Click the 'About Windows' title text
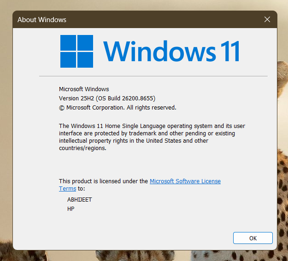The height and width of the screenshot is (261, 288). (x=42, y=20)
